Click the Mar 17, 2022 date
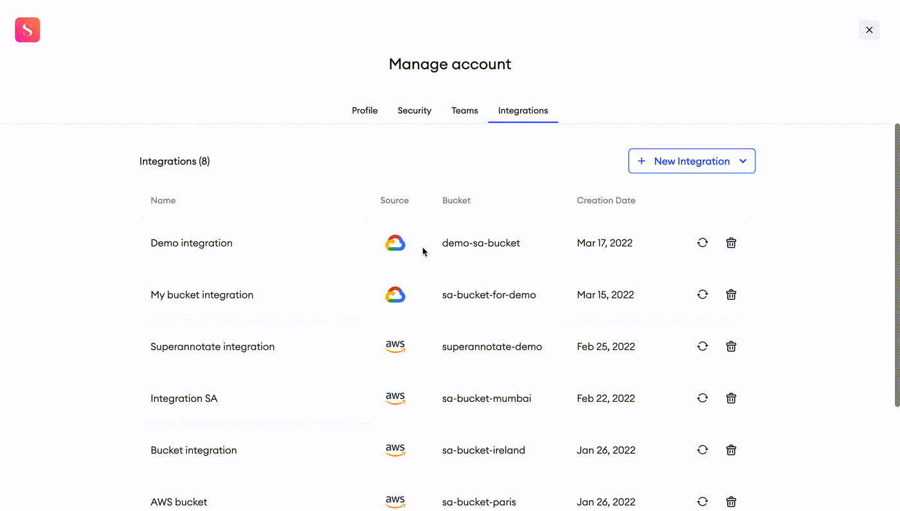 [x=605, y=243]
